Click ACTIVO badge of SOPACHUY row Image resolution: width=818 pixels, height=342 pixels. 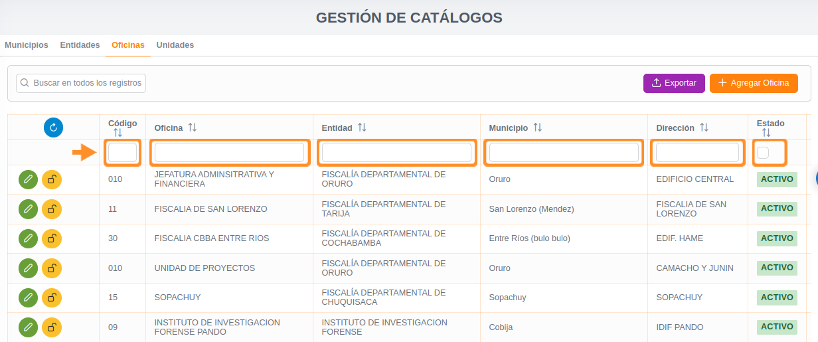[x=777, y=297]
